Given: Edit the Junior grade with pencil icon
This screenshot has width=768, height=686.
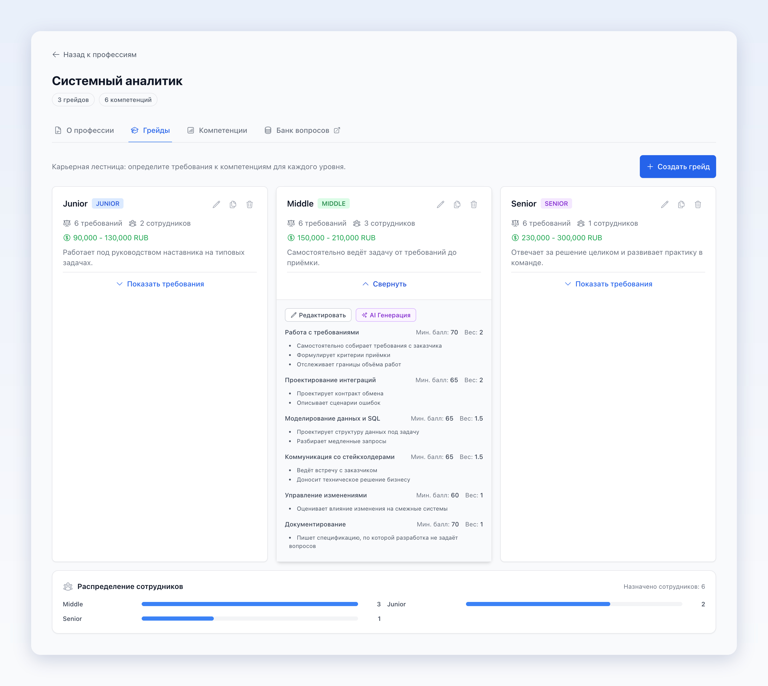Looking at the screenshot, I should click(x=216, y=204).
